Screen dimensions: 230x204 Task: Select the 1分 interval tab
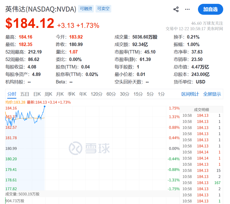point(161,94)
